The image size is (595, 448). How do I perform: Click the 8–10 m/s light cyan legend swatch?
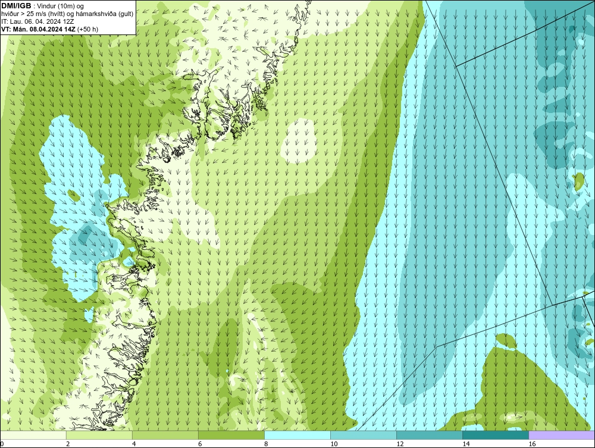[x=297, y=435]
